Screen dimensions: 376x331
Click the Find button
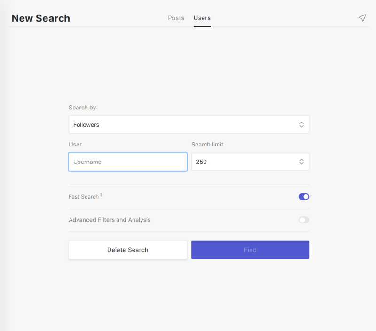[250, 250]
